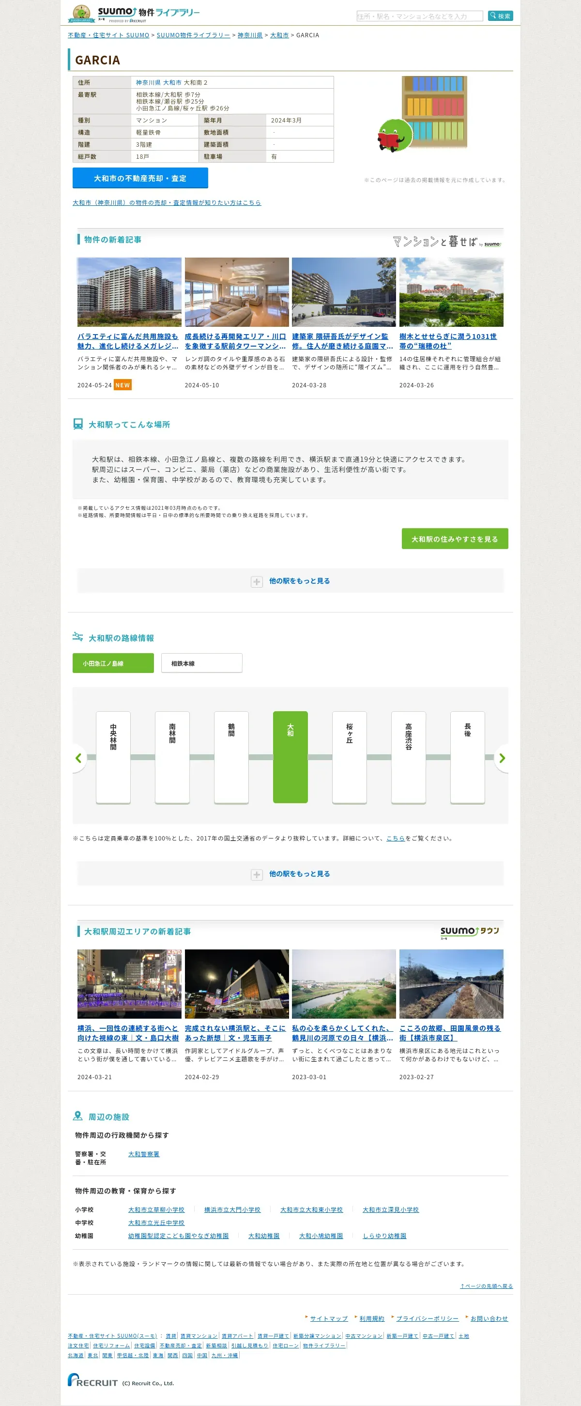Screen dimensions: 581x1406
Task: Open the 大和市立深見小学校 link
Action: click(390, 1209)
